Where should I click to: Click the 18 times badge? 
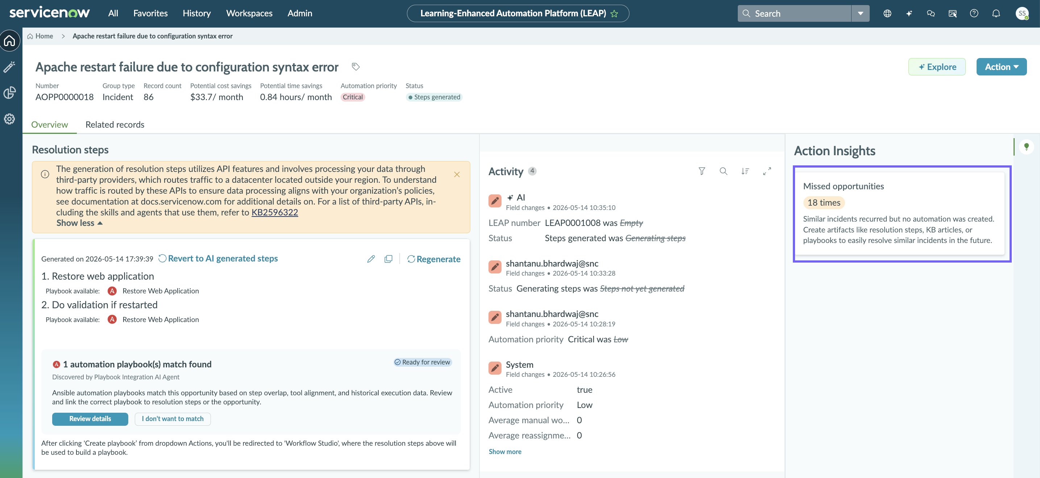[824, 202]
